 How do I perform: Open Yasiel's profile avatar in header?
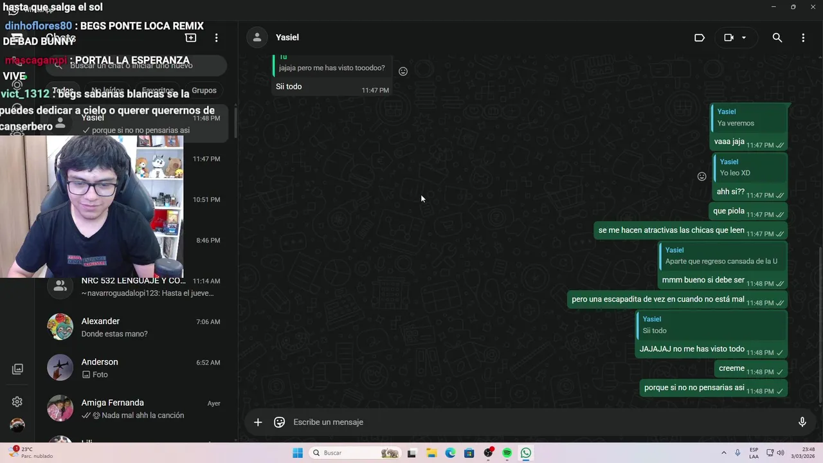click(x=257, y=37)
